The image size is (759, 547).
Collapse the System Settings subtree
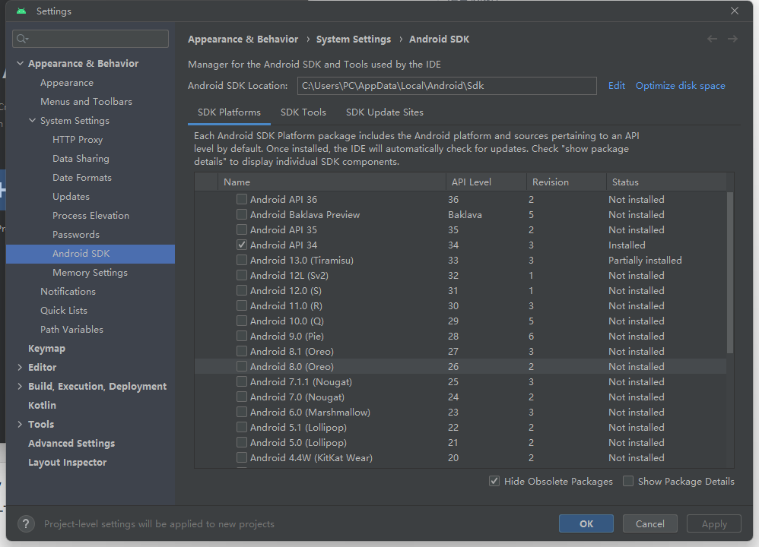(32, 121)
